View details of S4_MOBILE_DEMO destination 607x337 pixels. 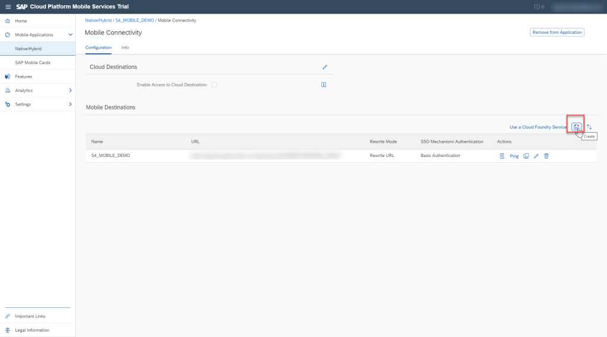501,156
